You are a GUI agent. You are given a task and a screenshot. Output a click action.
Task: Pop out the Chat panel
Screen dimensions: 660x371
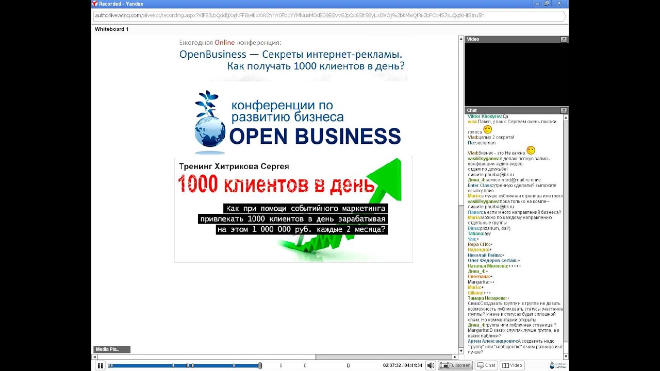coord(564,110)
